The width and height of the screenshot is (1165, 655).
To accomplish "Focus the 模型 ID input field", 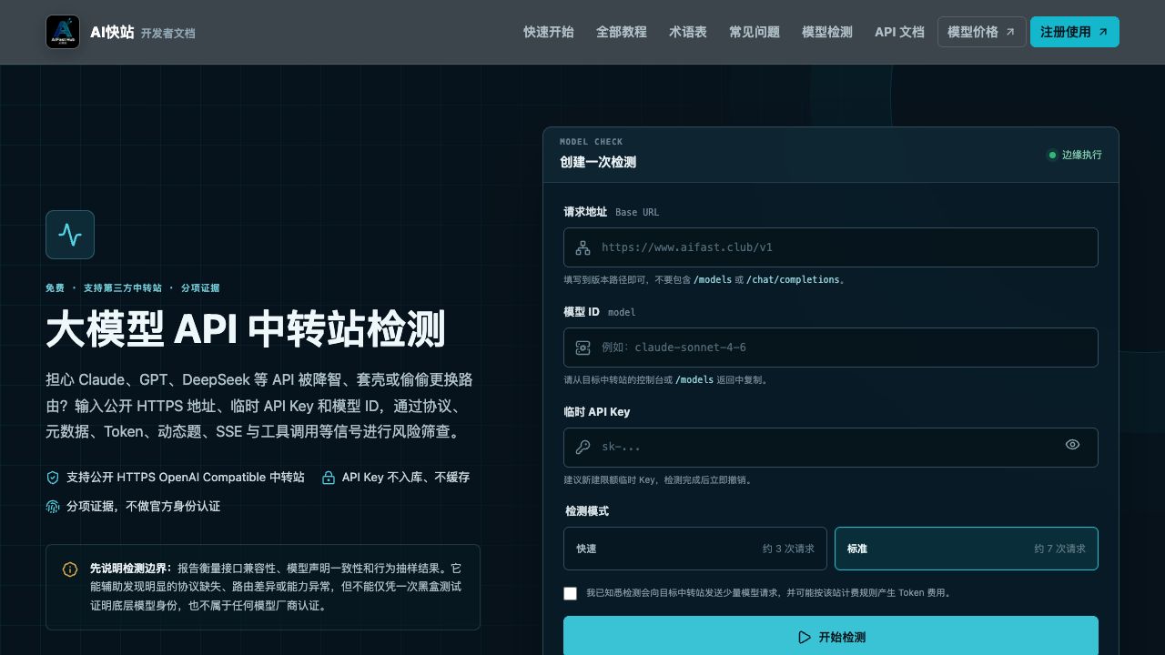I will coord(831,348).
